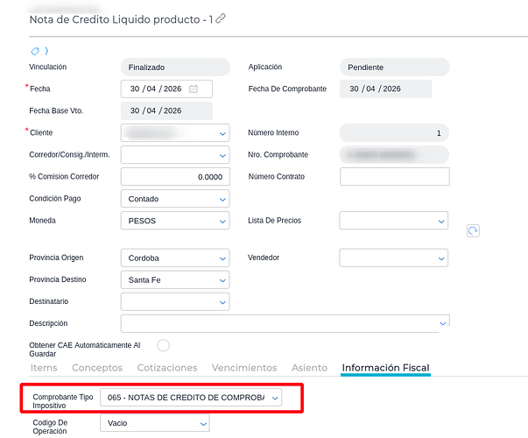Open the Provincia Origen dropdown showing Cordoba
This screenshot has height=438, width=528.
point(175,258)
